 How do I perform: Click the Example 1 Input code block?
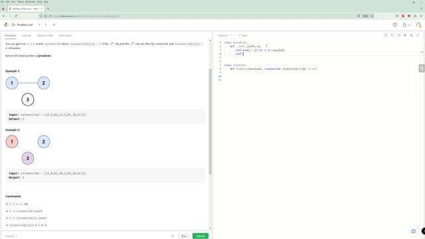pyautogui.click(x=105, y=117)
